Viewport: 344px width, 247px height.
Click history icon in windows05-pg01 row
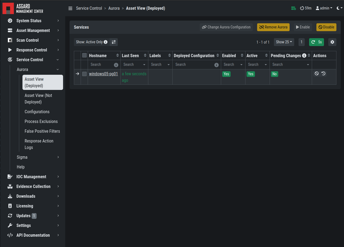tap(323, 73)
